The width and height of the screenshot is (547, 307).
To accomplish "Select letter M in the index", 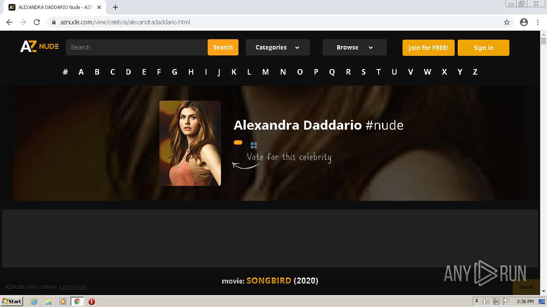I will click(265, 72).
